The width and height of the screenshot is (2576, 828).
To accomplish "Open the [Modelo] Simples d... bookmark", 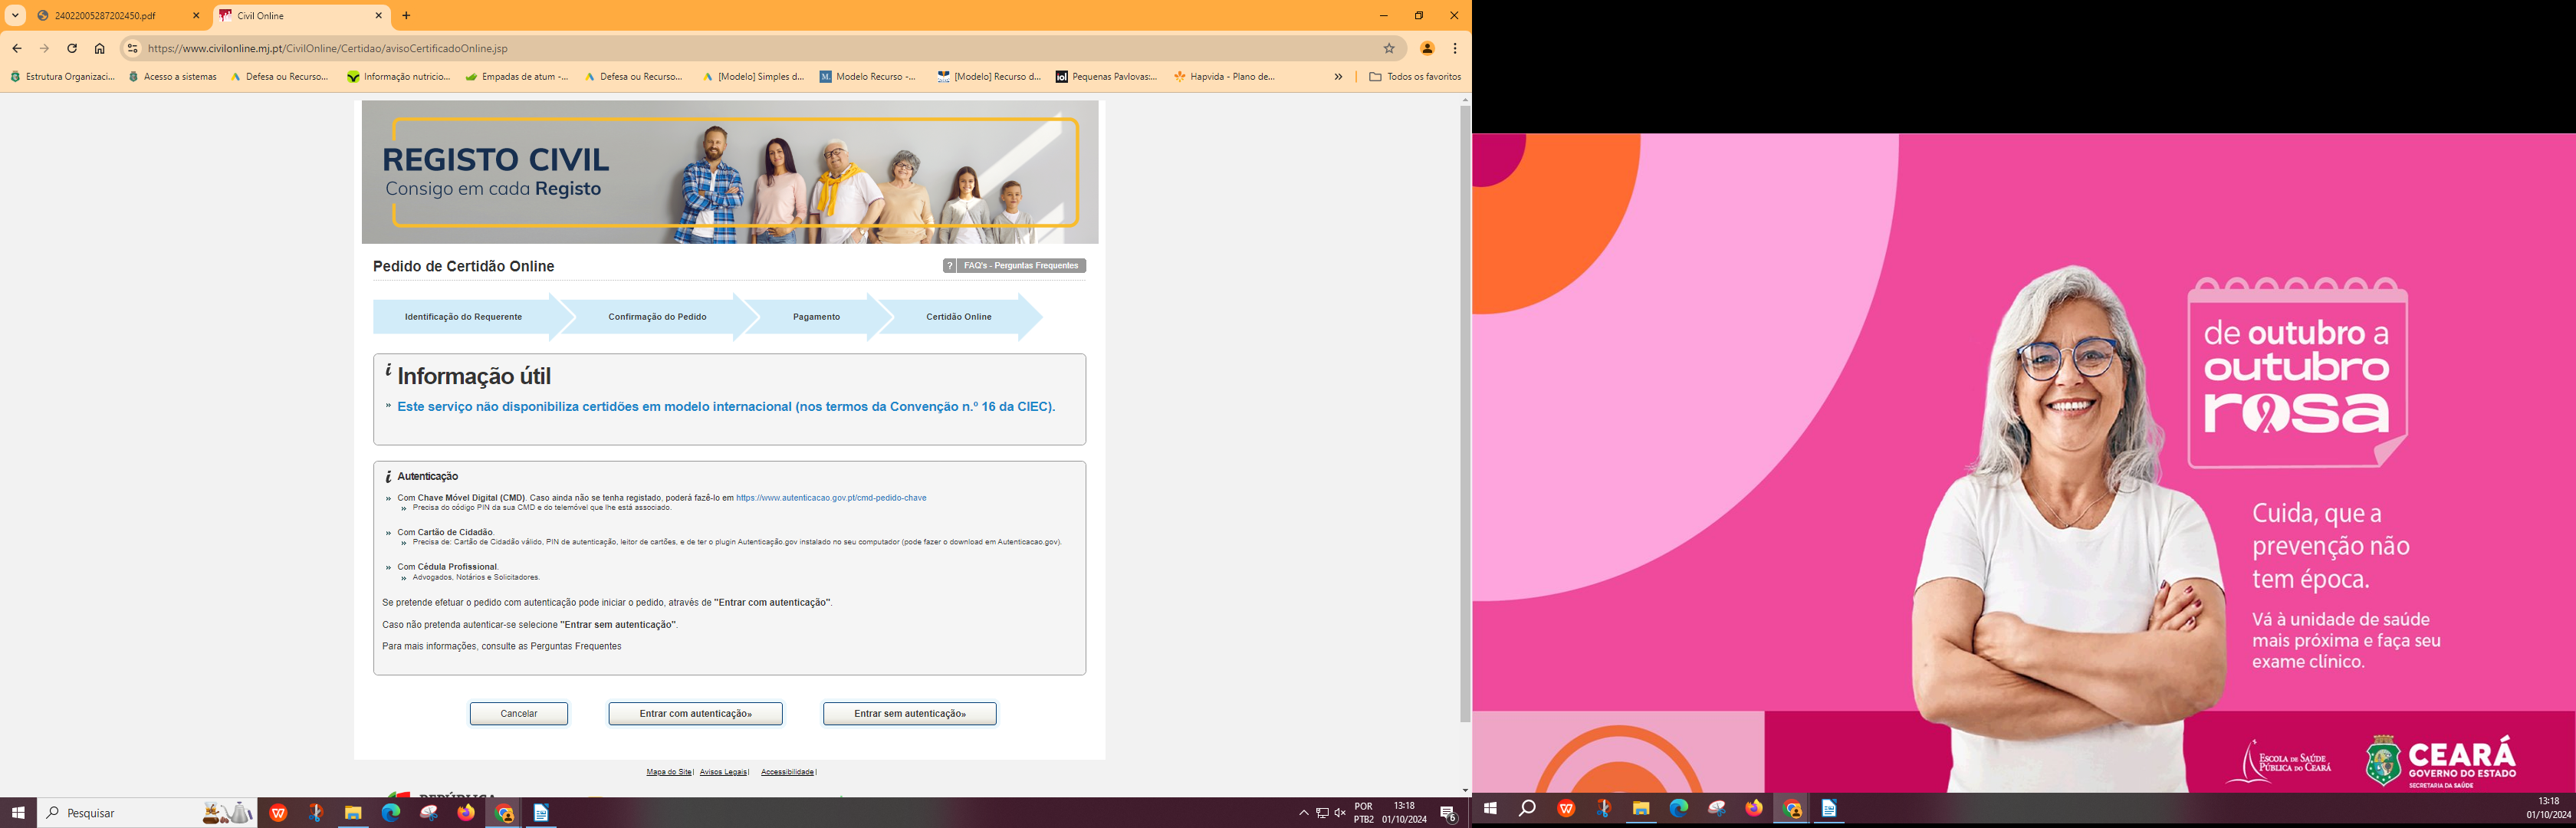I will click(x=753, y=76).
